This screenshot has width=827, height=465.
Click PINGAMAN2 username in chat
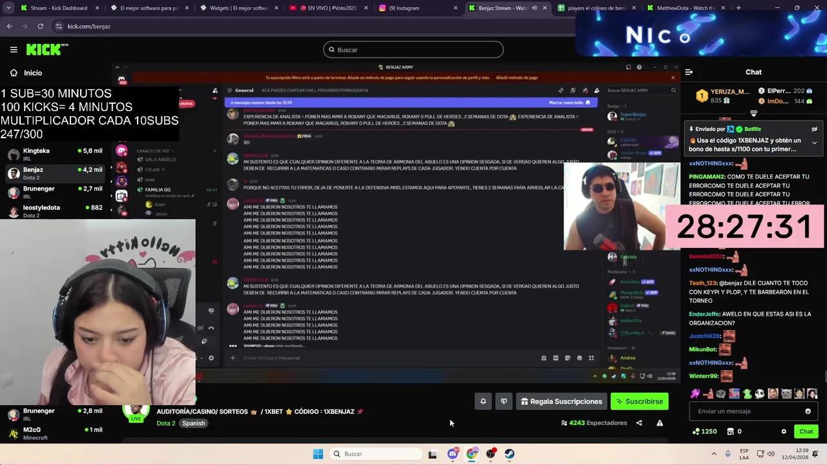[707, 176]
